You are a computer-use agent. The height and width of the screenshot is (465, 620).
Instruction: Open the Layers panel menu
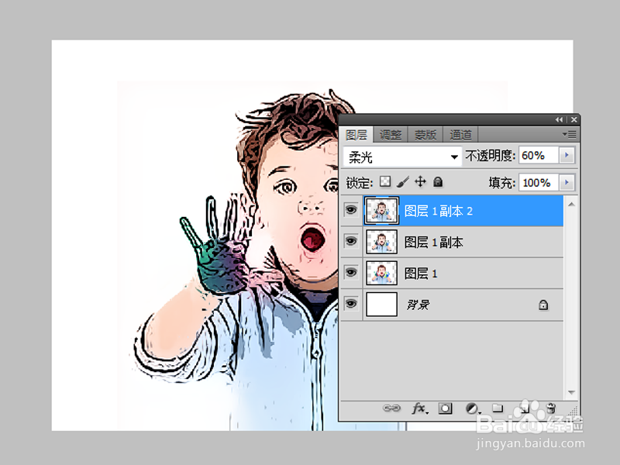[570, 133]
